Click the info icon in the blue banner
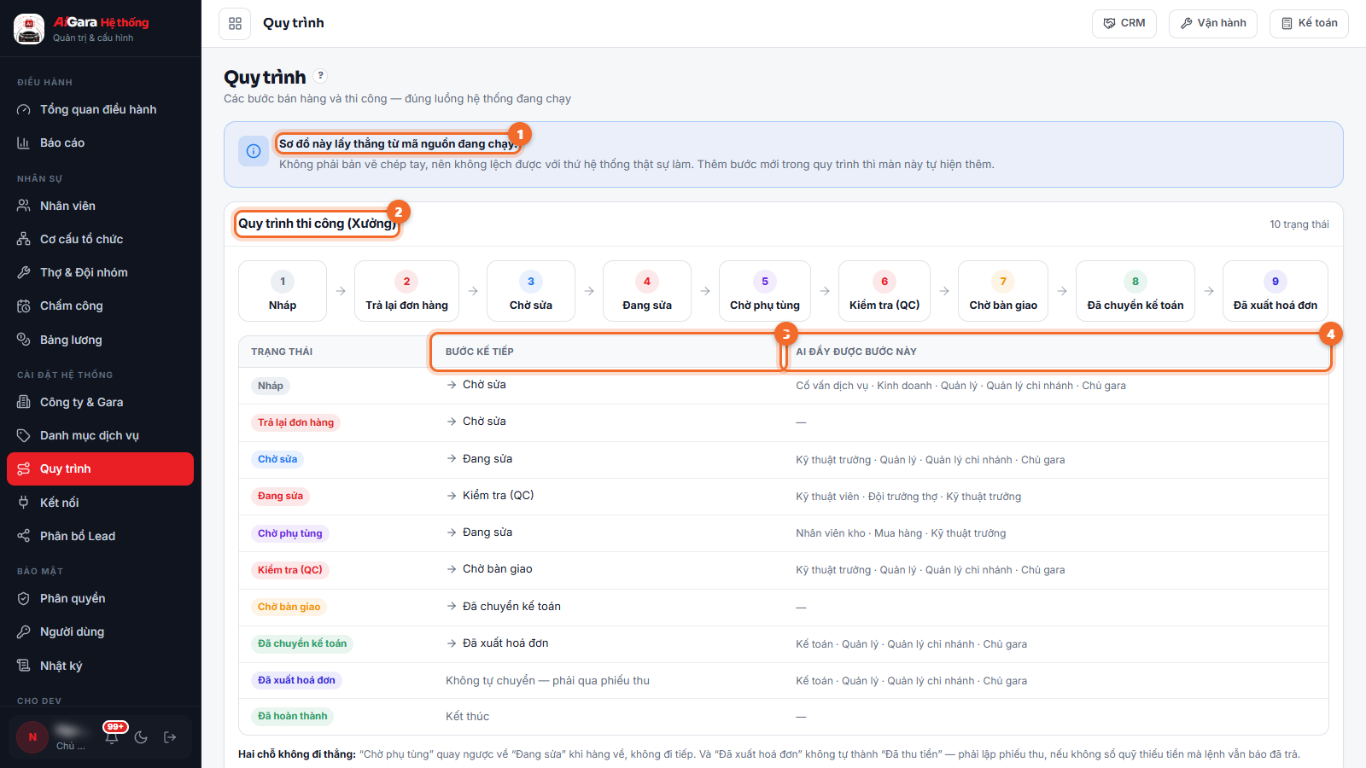 (x=254, y=151)
